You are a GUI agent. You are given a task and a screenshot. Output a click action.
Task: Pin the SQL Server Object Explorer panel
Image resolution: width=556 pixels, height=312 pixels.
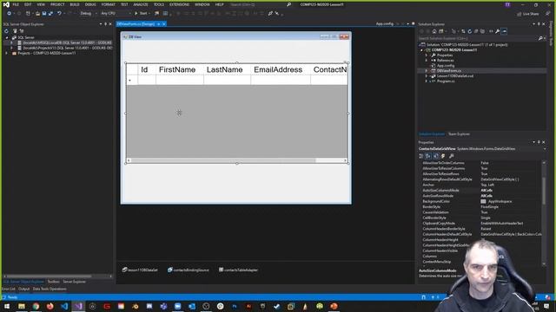click(105, 24)
